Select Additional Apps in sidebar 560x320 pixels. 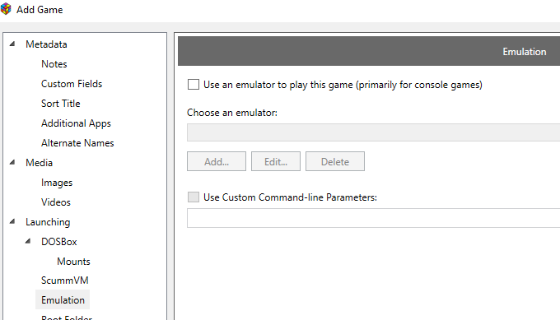(x=76, y=123)
